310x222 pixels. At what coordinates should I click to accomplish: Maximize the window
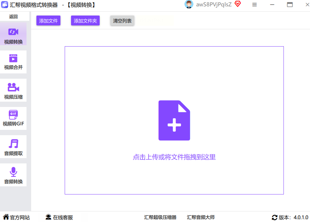pos(290,5)
